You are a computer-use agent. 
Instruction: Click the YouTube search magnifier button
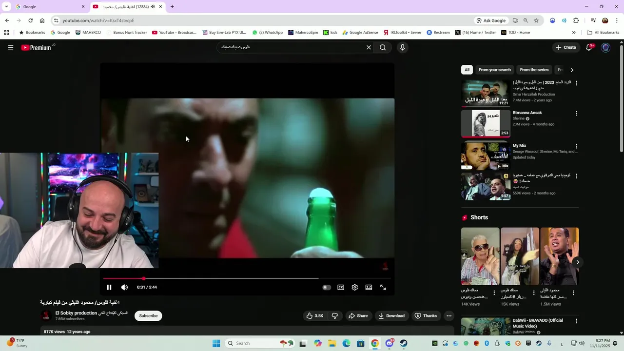pos(383,47)
